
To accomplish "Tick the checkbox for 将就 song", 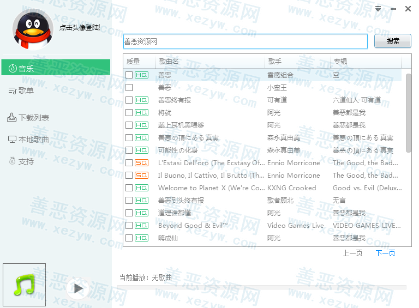I will coord(129,113).
